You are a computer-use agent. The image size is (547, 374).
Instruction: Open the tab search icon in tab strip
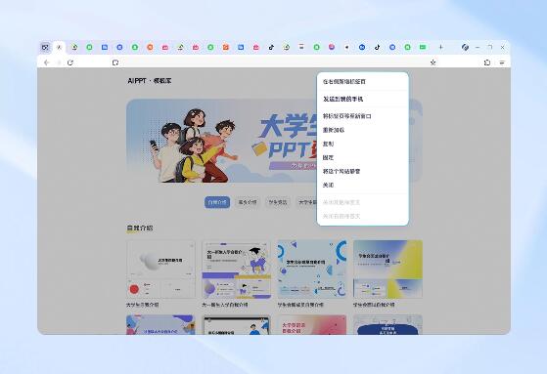(x=45, y=47)
